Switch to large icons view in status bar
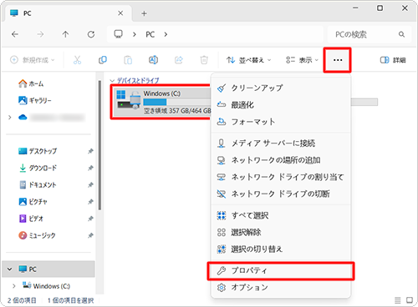The width and height of the screenshot is (418, 307). [410, 300]
